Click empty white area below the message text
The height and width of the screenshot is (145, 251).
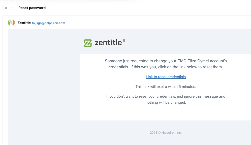pyautogui.click(x=166, y=113)
